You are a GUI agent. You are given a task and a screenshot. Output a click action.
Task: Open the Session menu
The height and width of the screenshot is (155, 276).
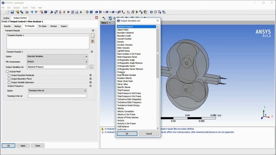coord(16,8)
